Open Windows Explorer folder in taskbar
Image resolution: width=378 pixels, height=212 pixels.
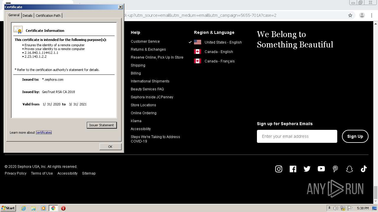click(x=33, y=208)
